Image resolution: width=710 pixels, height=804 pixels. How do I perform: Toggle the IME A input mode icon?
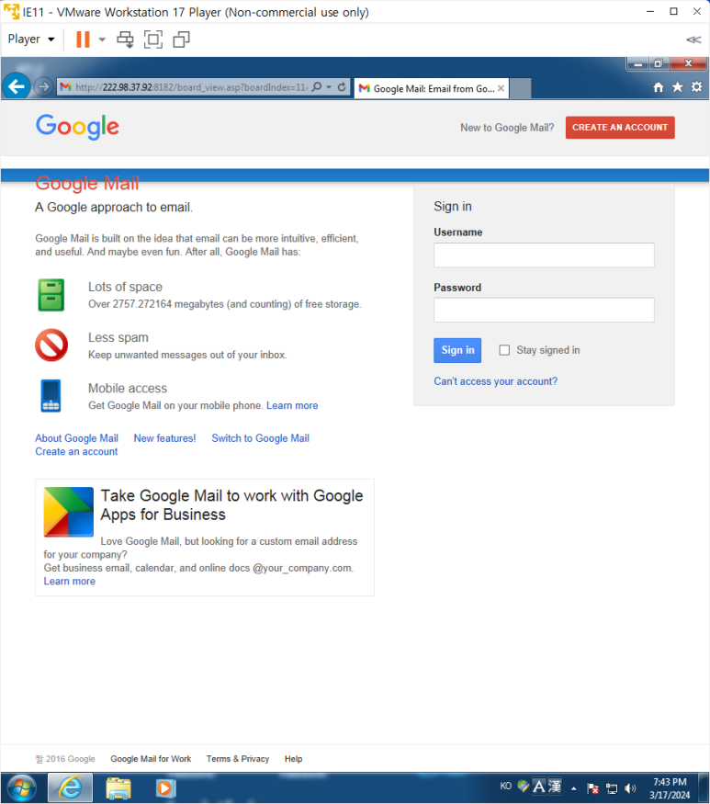point(539,786)
